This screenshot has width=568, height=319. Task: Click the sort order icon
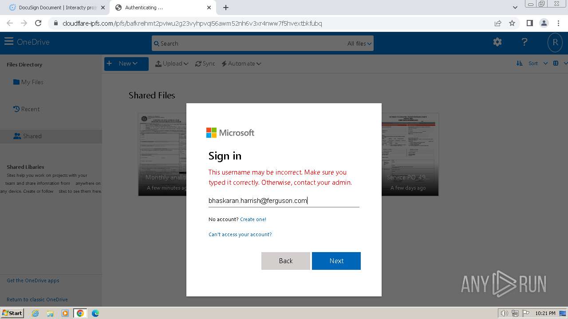tap(520, 63)
